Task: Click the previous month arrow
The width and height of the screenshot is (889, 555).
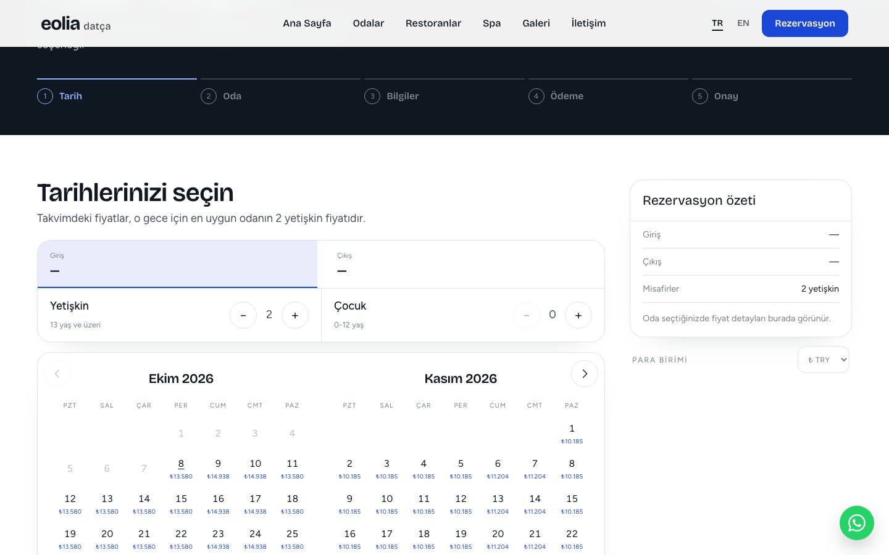Action: coord(57,374)
